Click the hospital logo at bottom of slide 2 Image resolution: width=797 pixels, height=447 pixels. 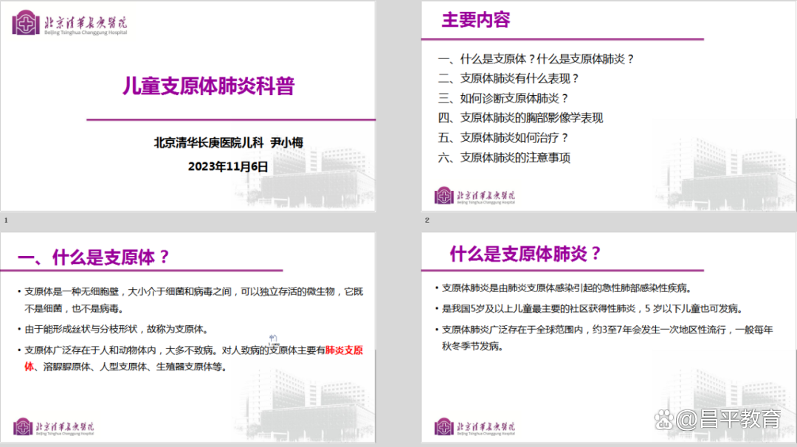pos(475,196)
